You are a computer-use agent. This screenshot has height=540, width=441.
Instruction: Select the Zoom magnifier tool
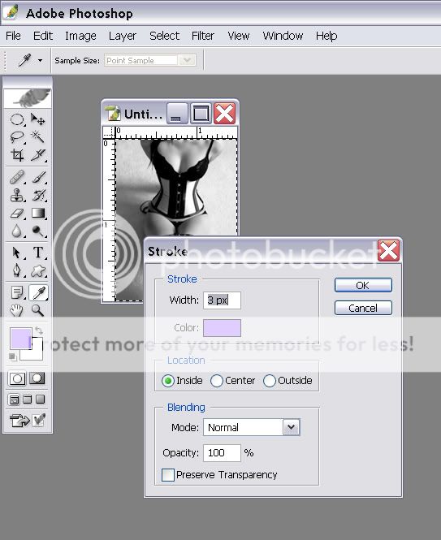38,310
